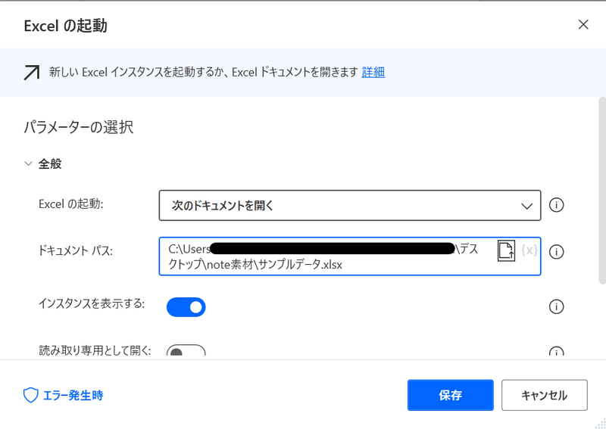Click the 全般 section heading
Image resolution: width=606 pixels, height=429 pixels.
50,164
